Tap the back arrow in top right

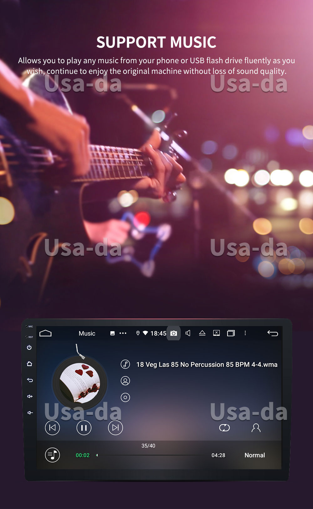pyautogui.click(x=273, y=333)
